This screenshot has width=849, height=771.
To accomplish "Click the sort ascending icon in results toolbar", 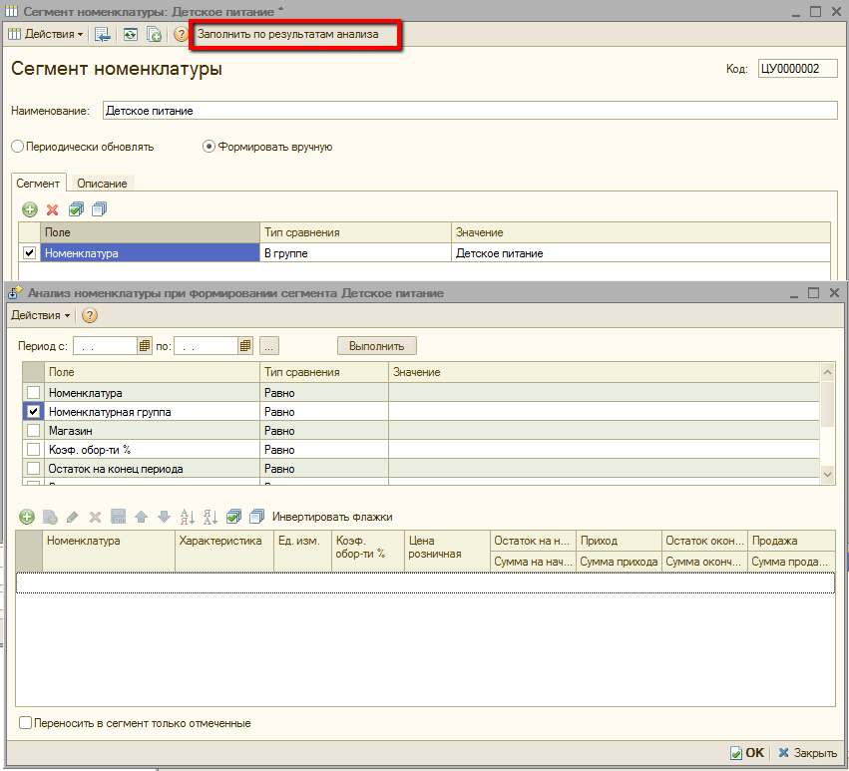I will click(x=187, y=517).
